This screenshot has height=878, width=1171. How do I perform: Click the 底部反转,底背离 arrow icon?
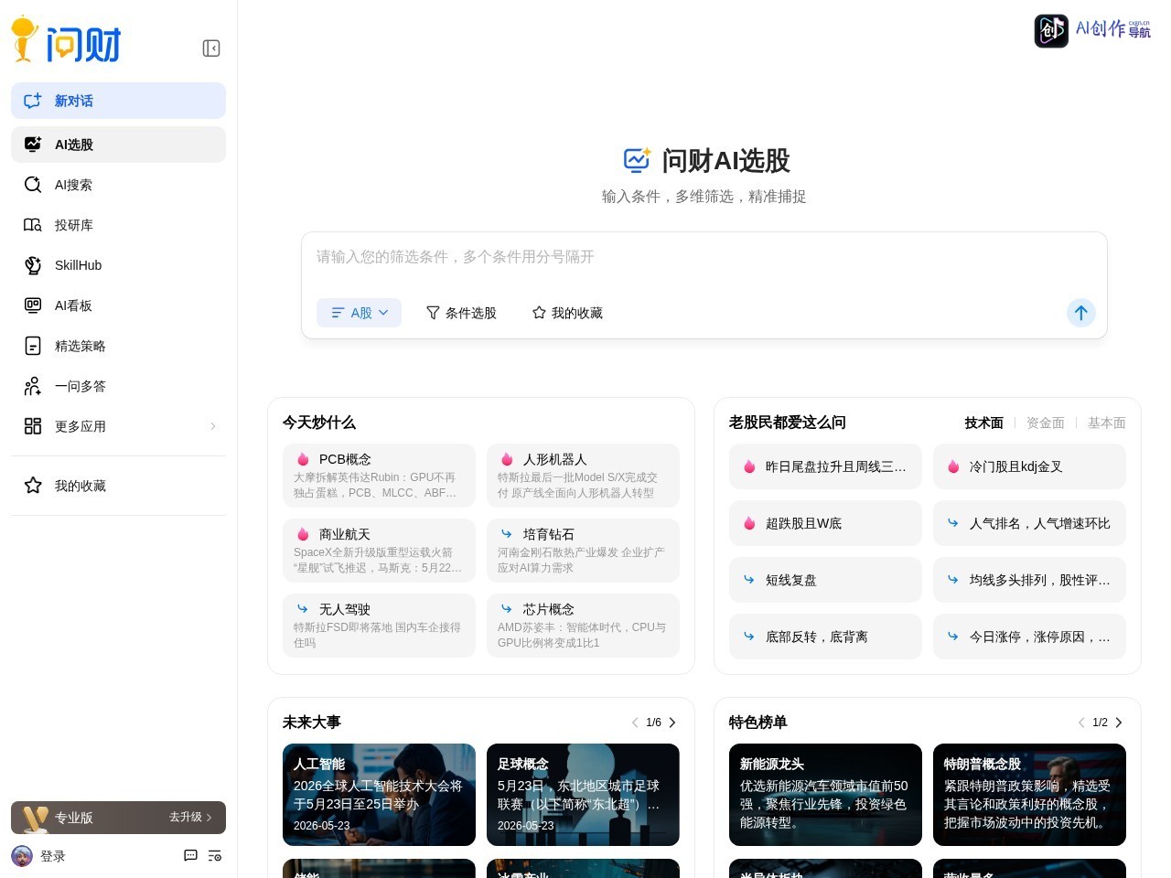[x=749, y=636]
